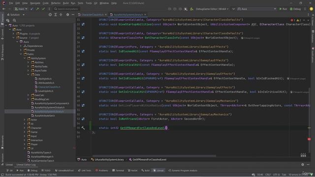
Task: Open the Navigate menu
Action: 35,3
